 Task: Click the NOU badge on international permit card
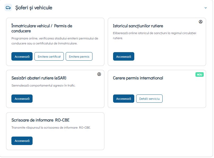click(x=199, y=75)
